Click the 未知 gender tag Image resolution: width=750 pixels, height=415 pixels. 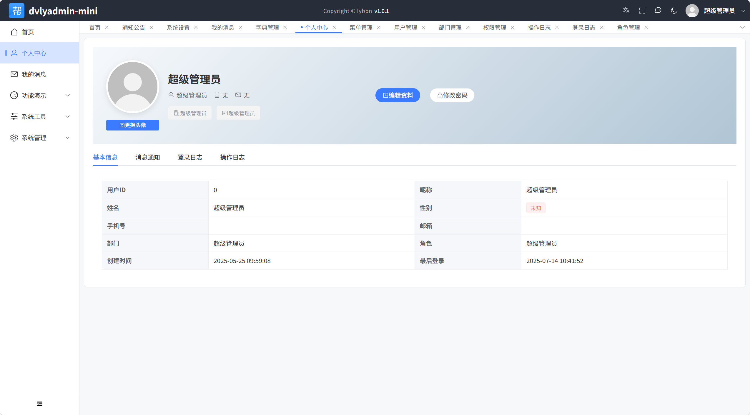[x=536, y=208]
